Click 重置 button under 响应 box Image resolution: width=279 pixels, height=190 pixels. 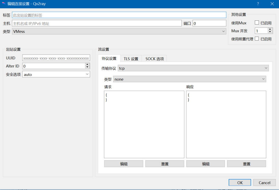[x=247, y=164]
